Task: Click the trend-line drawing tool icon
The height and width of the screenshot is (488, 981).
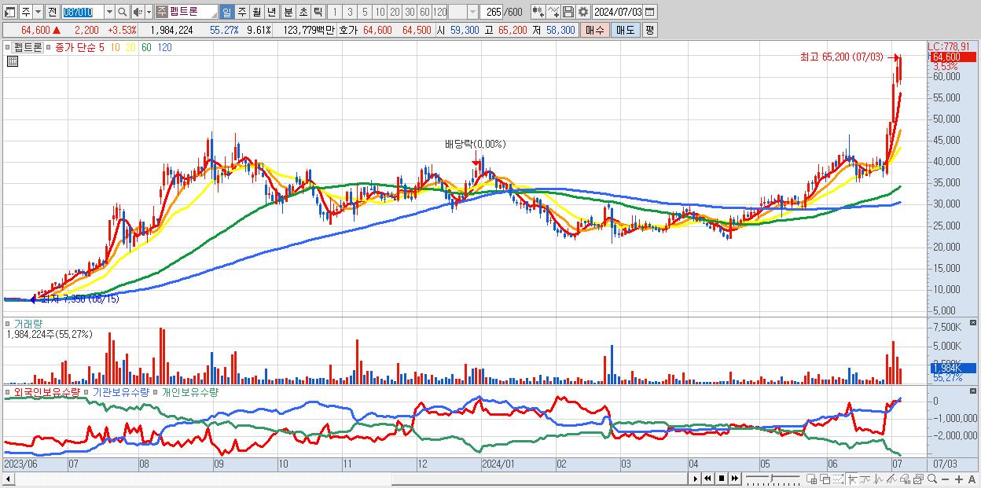Action: click(x=865, y=479)
